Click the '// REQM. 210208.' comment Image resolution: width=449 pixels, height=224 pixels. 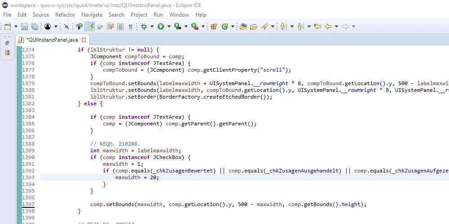pos(115,144)
